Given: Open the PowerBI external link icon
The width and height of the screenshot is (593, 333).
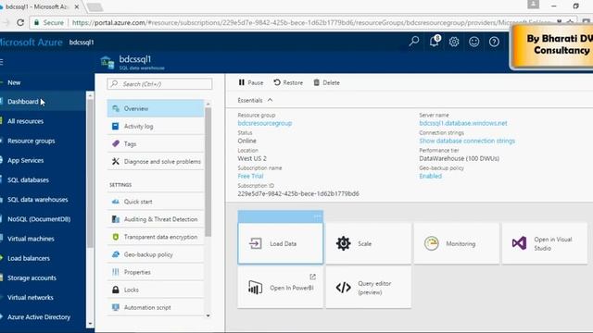Looking at the screenshot, I should pos(313,277).
